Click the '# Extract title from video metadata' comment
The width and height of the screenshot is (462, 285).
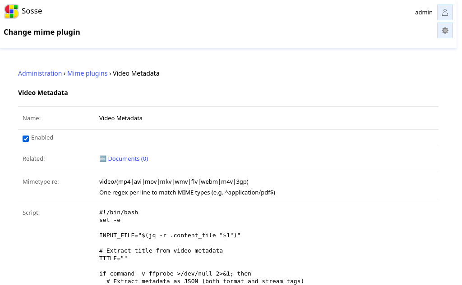click(x=161, y=251)
